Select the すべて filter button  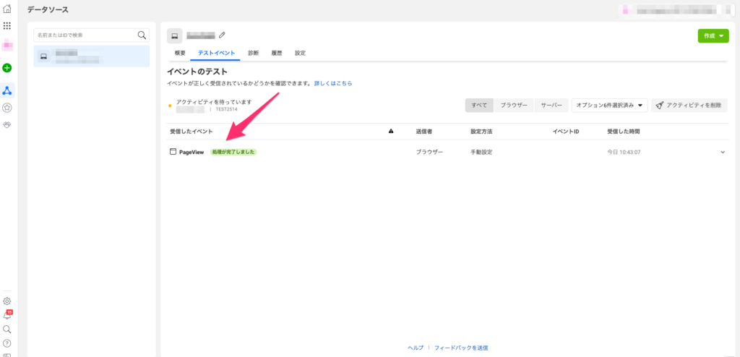479,105
